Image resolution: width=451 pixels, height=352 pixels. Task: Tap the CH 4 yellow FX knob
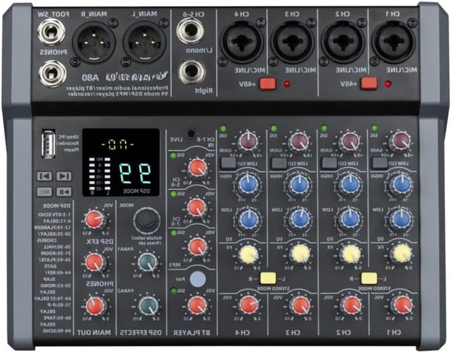(x=249, y=255)
